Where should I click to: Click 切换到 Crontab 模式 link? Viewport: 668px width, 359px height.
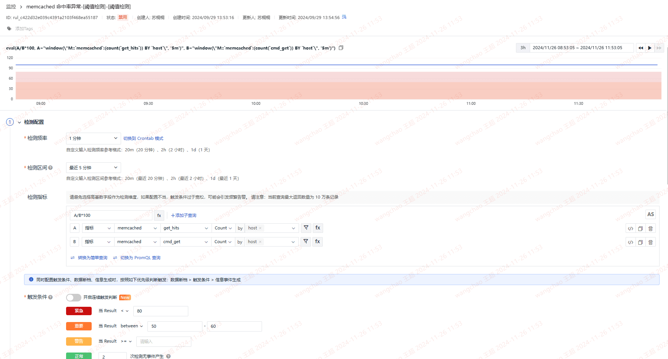point(143,138)
